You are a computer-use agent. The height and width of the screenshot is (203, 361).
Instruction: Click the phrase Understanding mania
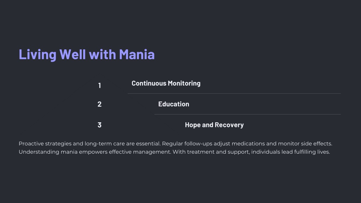(48, 152)
